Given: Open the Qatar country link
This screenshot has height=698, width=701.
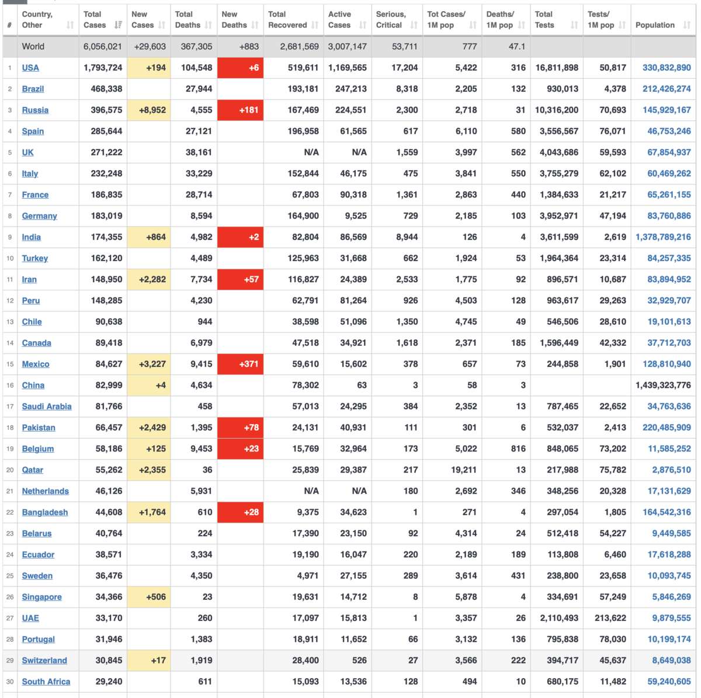Looking at the screenshot, I should 32,470.
